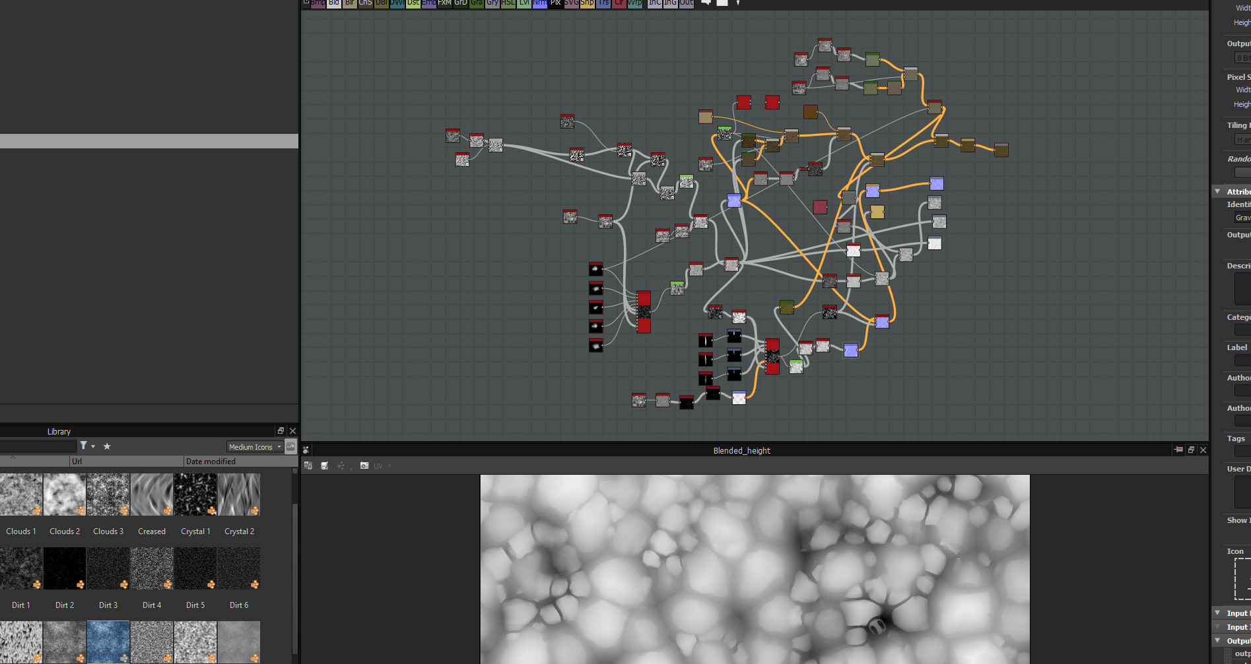
Task: Float the Blended_height 2D view panel
Action: coord(1191,450)
